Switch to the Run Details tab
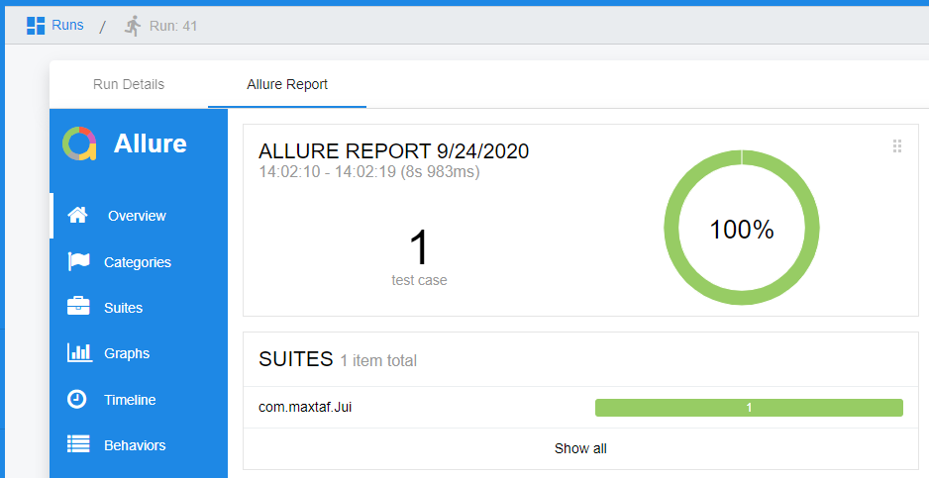Viewport: 929px width, 478px height. click(129, 84)
